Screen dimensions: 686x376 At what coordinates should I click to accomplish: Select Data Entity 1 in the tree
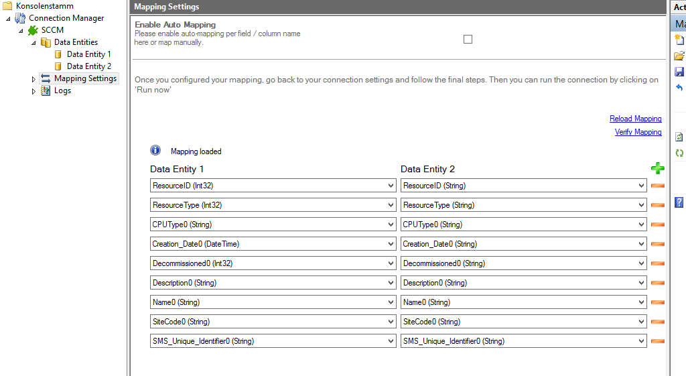pos(88,54)
